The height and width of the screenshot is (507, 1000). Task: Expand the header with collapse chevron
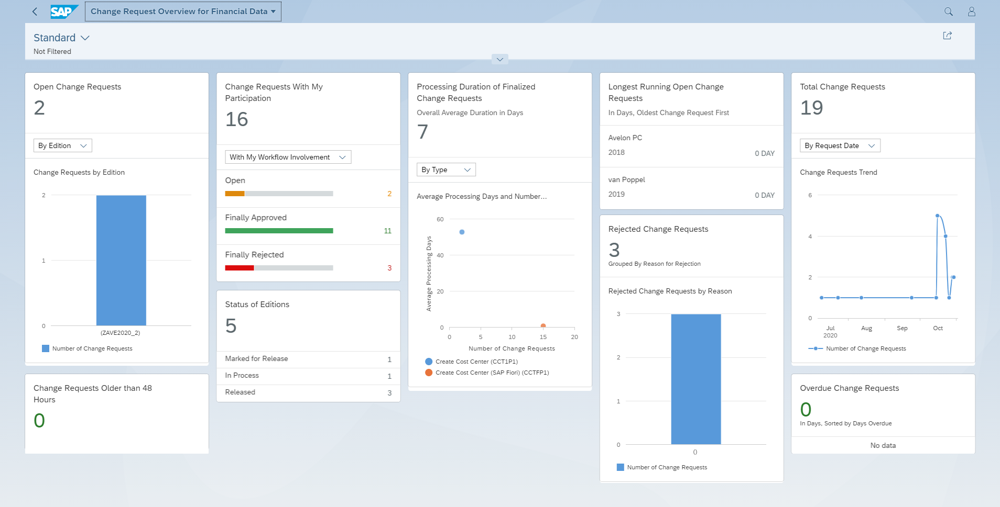click(499, 59)
